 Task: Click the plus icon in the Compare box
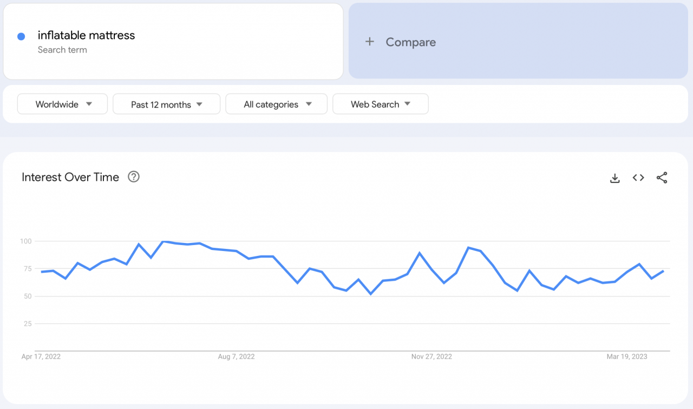point(370,42)
